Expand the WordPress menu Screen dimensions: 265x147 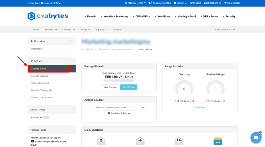(163, 16)
